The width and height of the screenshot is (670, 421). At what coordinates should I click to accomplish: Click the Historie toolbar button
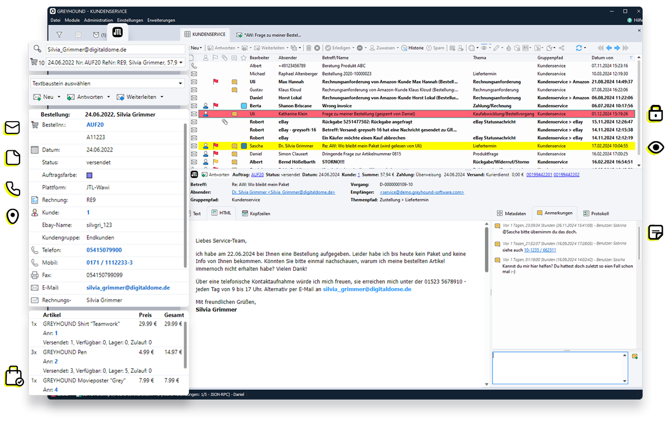pyautogui.click(x=413, y=48)
